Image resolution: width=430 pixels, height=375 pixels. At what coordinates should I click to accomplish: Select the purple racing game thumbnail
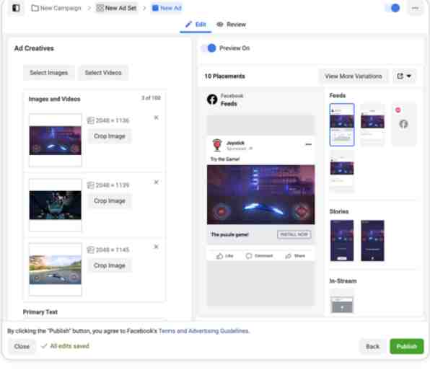[55, 141]
